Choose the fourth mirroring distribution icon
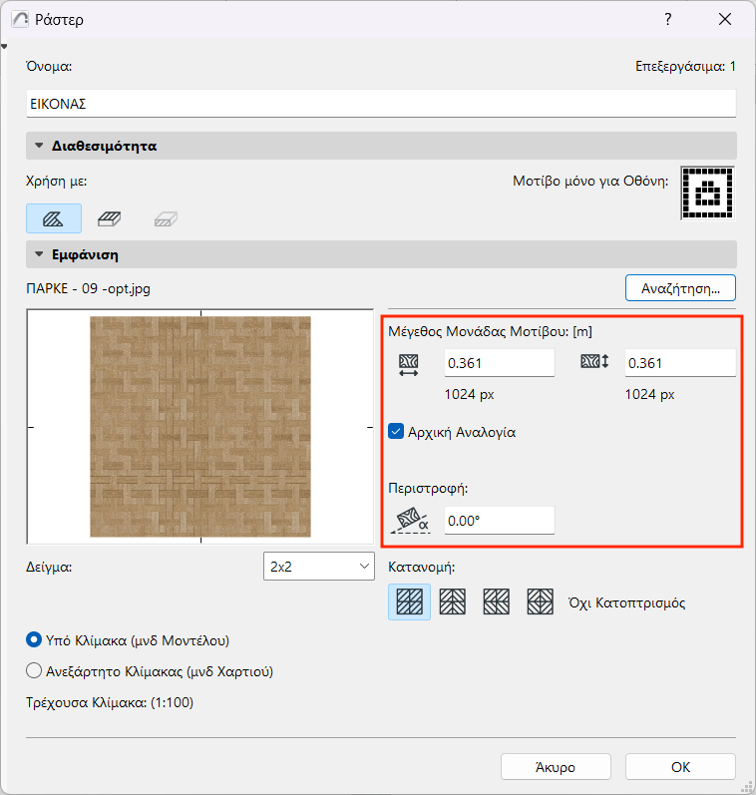The image size is (756, 795). point(540,601)
